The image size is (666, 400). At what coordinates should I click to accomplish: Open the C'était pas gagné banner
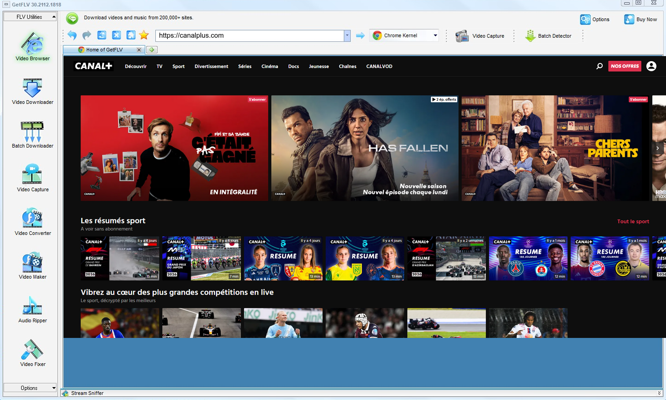tap(174, 148)
